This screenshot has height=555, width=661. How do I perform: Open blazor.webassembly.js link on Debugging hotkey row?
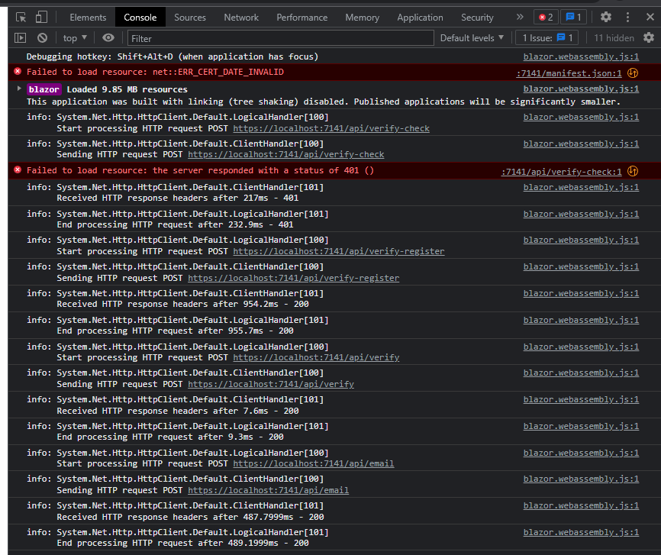pos(581,56)
